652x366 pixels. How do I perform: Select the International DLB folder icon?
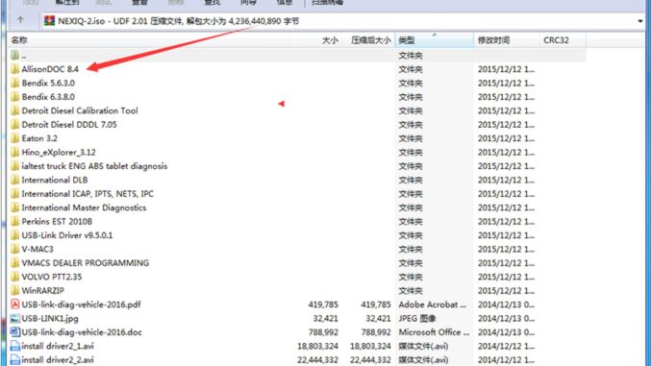click(x=15, y=180)
